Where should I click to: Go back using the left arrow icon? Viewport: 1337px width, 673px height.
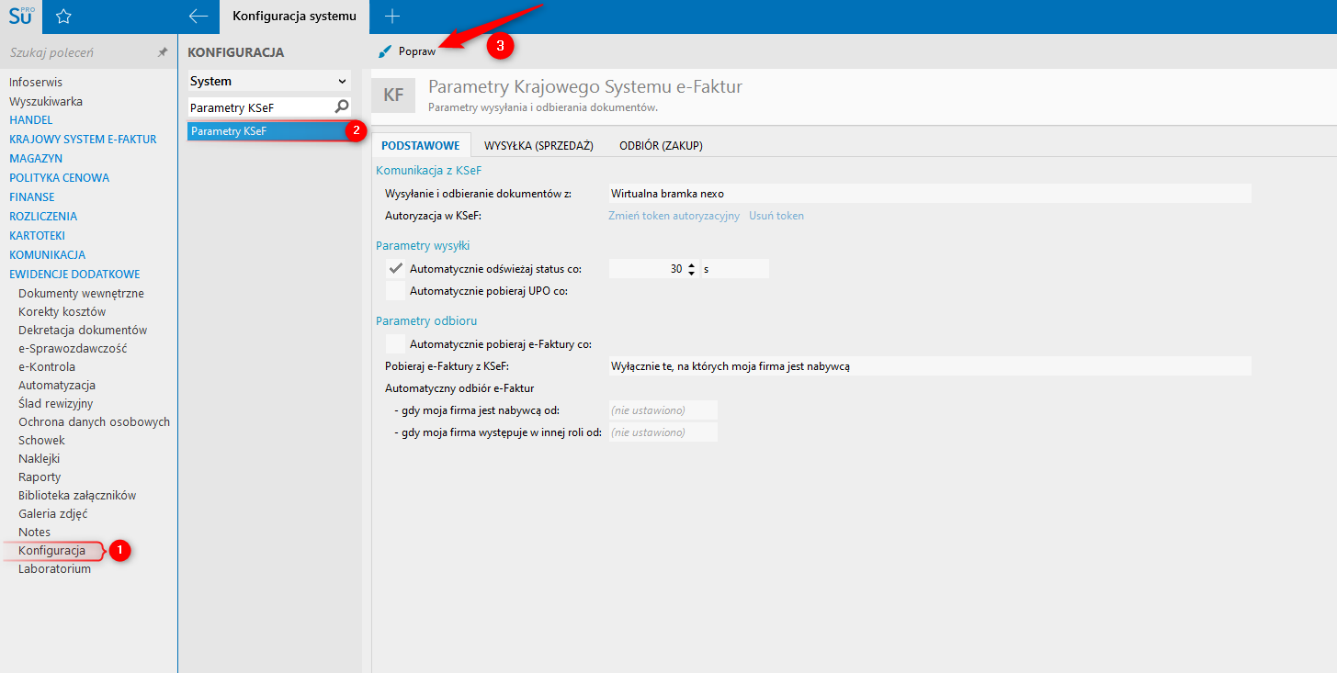coord(198,17)
